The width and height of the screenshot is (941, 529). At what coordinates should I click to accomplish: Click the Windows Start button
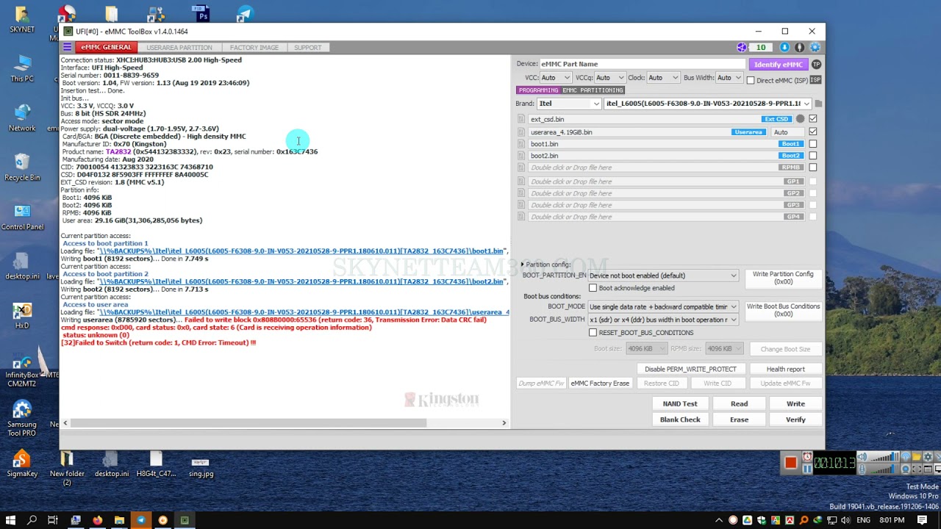click(10, 520)
